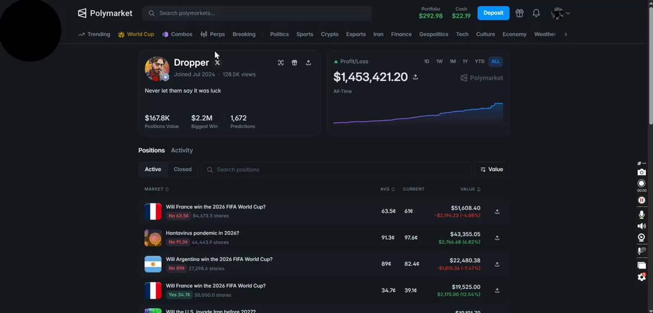Focus the Search polymarkets field

tap(257, 13)
